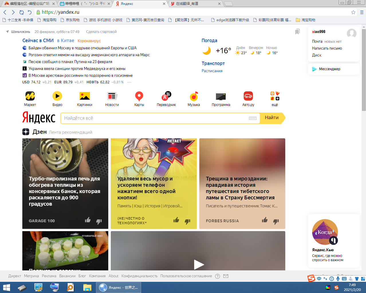Open the 京东购物 bookmark
Viewport: 366px width, 293px height.
(x=70, y=20)
